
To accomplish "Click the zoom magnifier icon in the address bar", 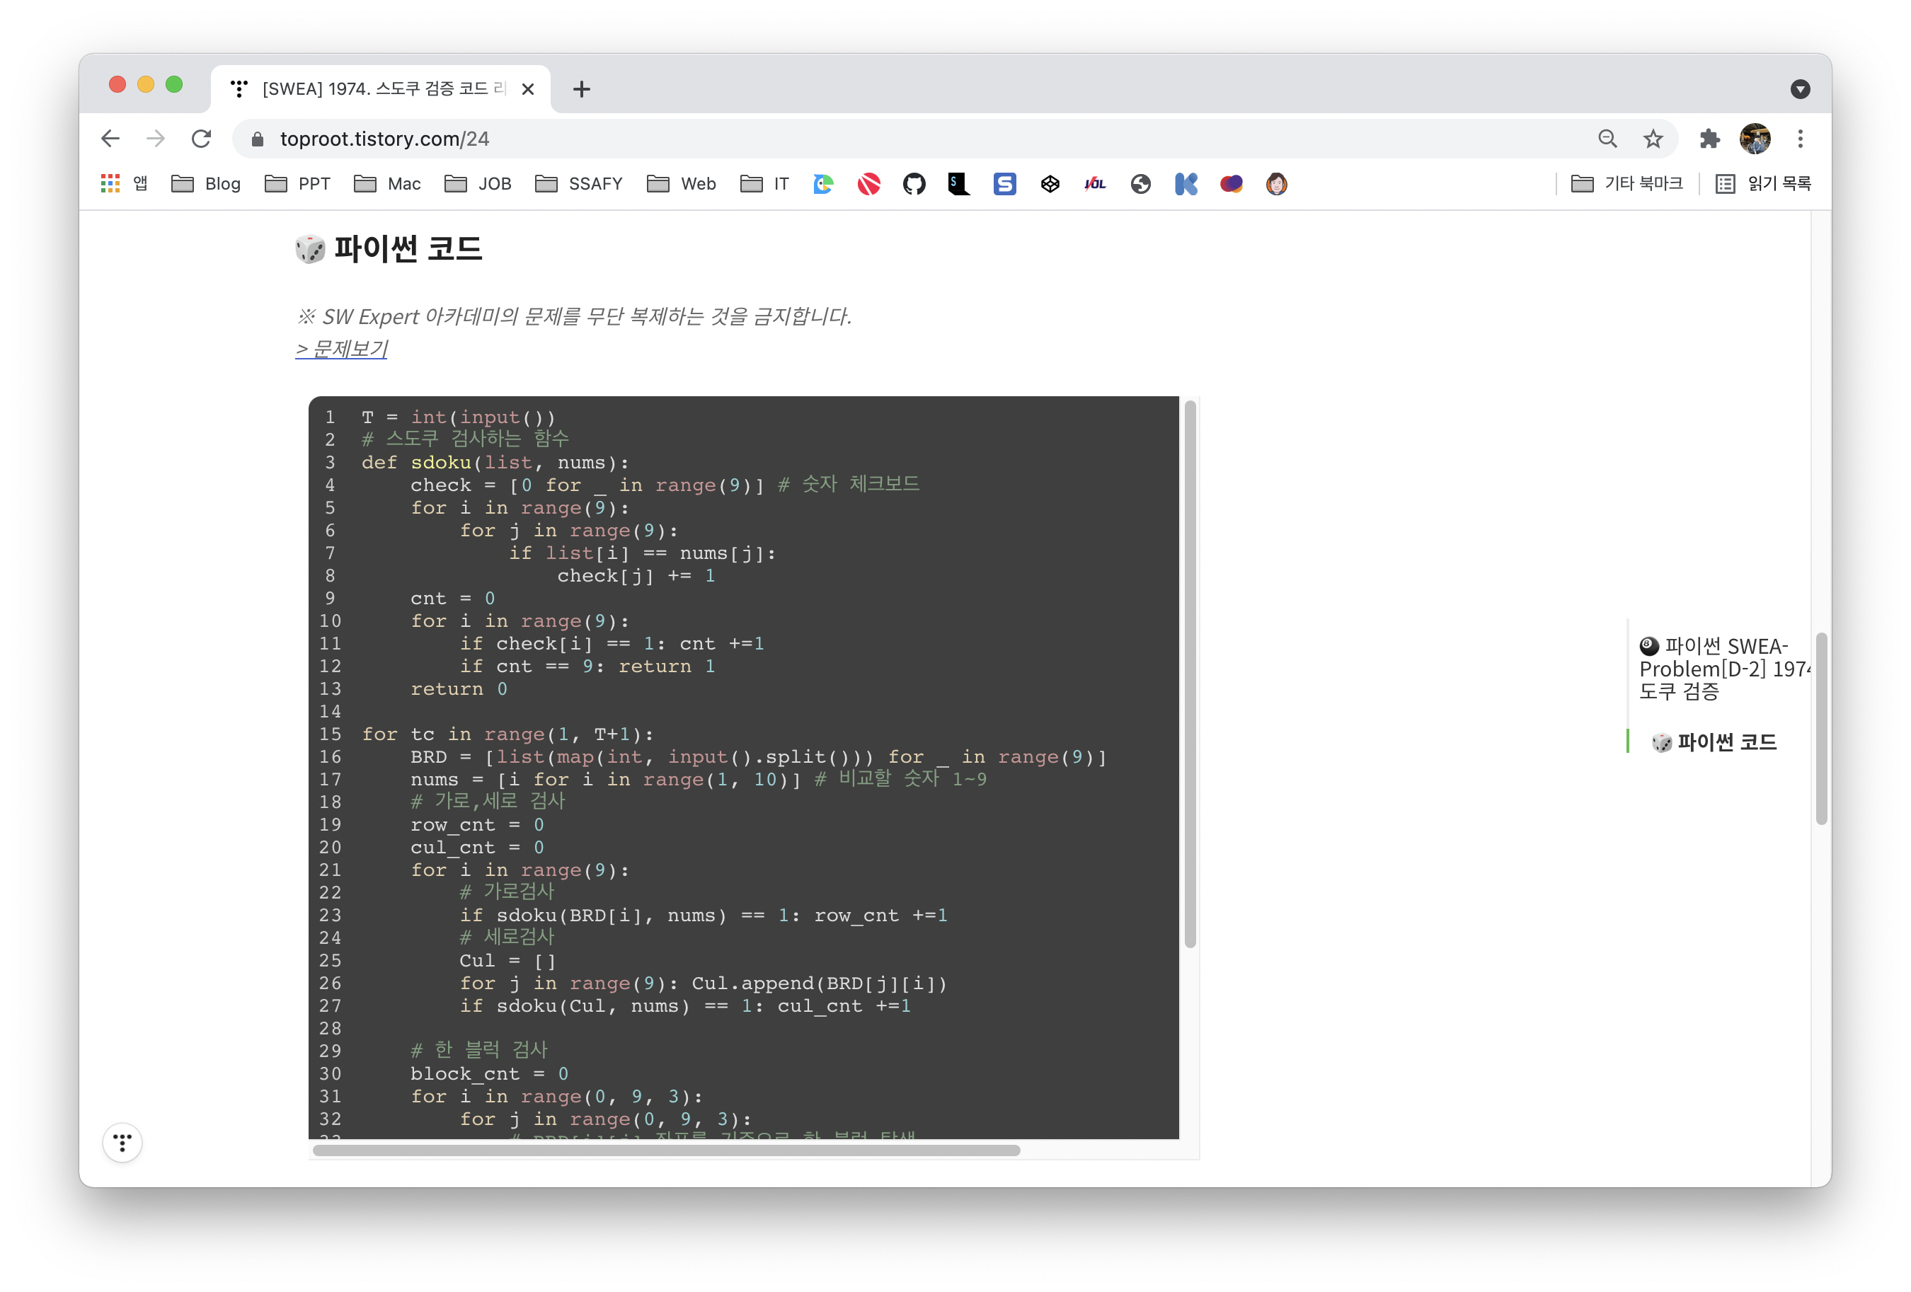I will [1607, 139].
